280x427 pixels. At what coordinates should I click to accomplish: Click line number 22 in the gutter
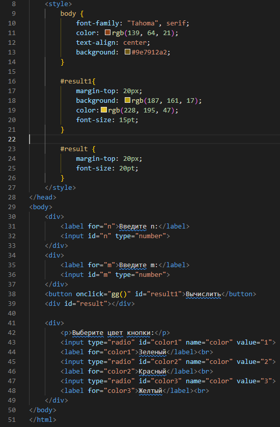point(12,139)
